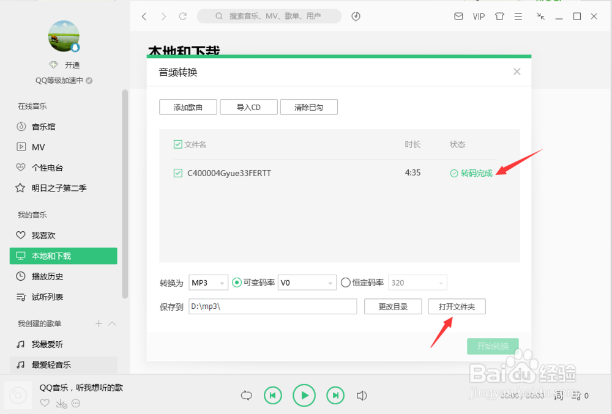This screenshot has width=612, height=414.
Task: Close the 音频转换 dialog
Action: [517, 72]
